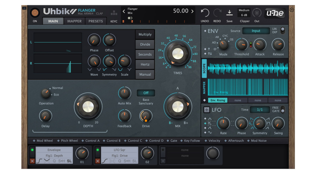Click the LFO plus expand icon
This screenshot has width=316, height=174.
tap(206, 110)
